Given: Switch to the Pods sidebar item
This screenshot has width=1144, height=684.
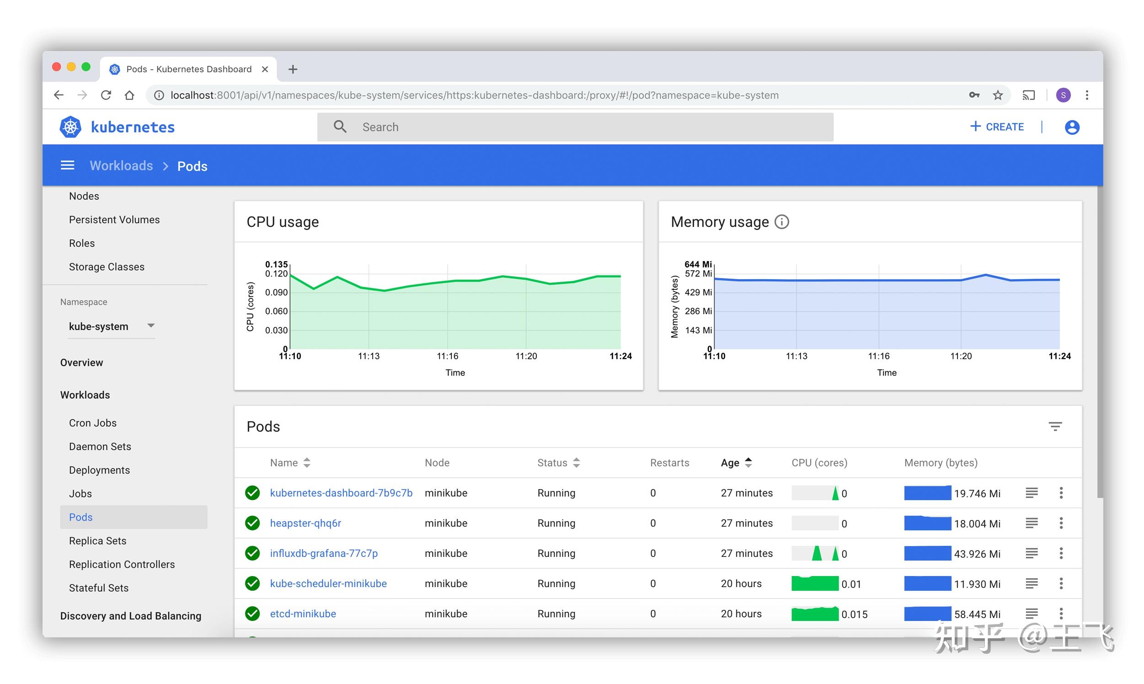Looking at the screenshot, I should coord(80,517).
